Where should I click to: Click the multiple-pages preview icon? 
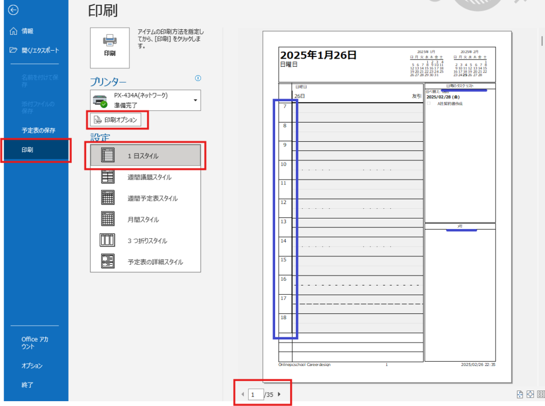pyautogui.click(x=541, y=394)
